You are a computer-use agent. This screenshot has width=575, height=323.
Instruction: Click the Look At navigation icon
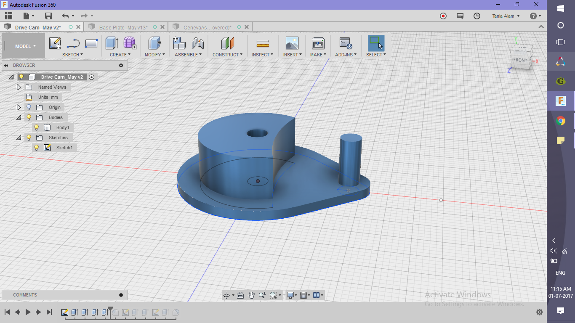(x=240, y=295)
